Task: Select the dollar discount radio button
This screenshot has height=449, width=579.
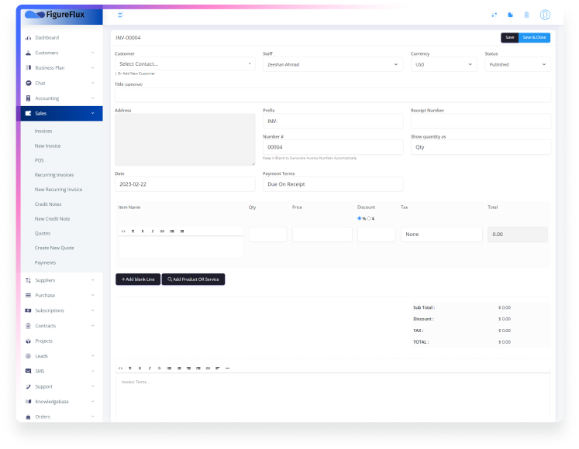Action: pos(368,218)
